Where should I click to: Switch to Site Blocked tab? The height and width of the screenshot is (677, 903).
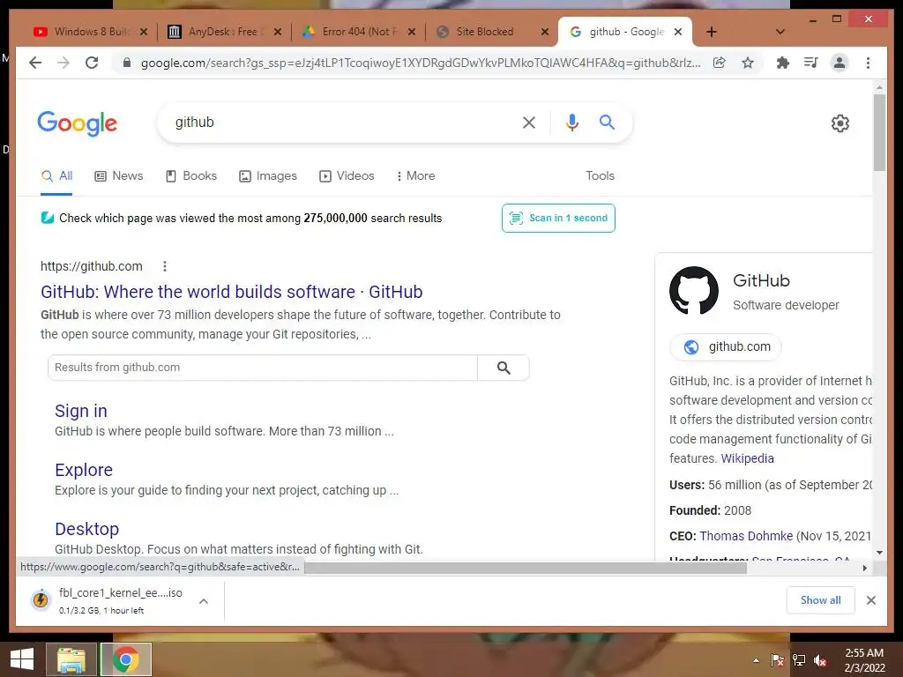[484, 32]
